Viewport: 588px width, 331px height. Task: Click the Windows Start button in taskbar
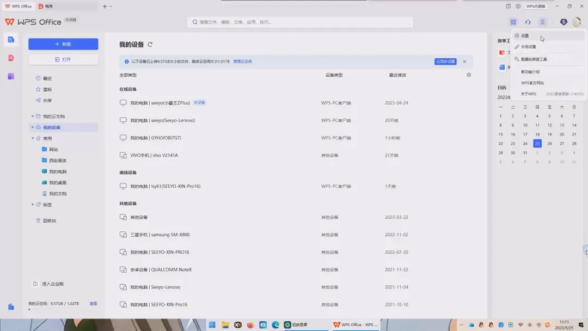click(212, 324)
